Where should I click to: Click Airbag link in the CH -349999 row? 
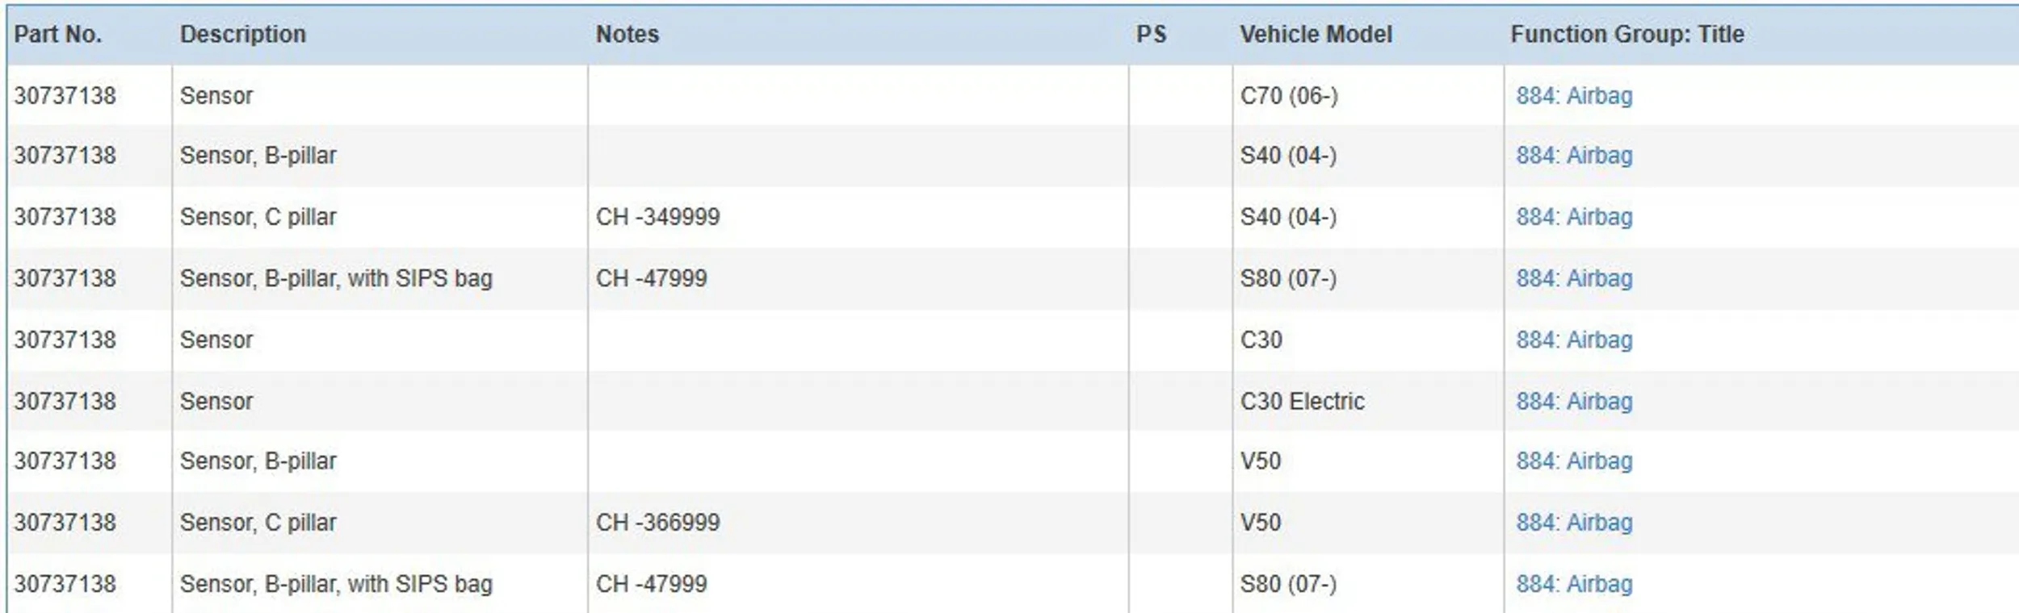(x=1573, y=217)
